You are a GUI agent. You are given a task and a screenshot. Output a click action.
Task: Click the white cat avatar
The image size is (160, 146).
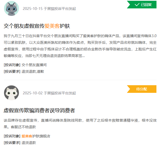[x=11, y=93]
